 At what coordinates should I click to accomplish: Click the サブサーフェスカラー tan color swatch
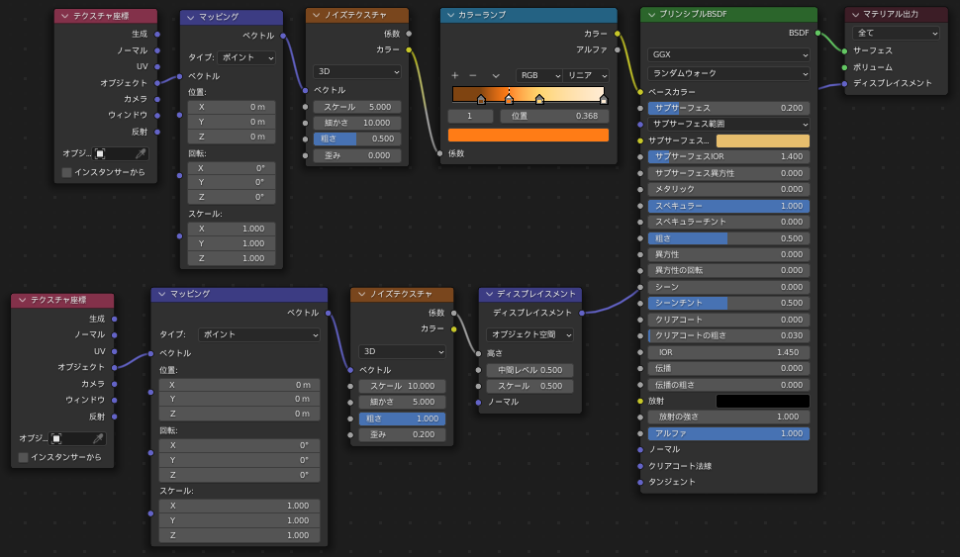click(x=763, y=140)
